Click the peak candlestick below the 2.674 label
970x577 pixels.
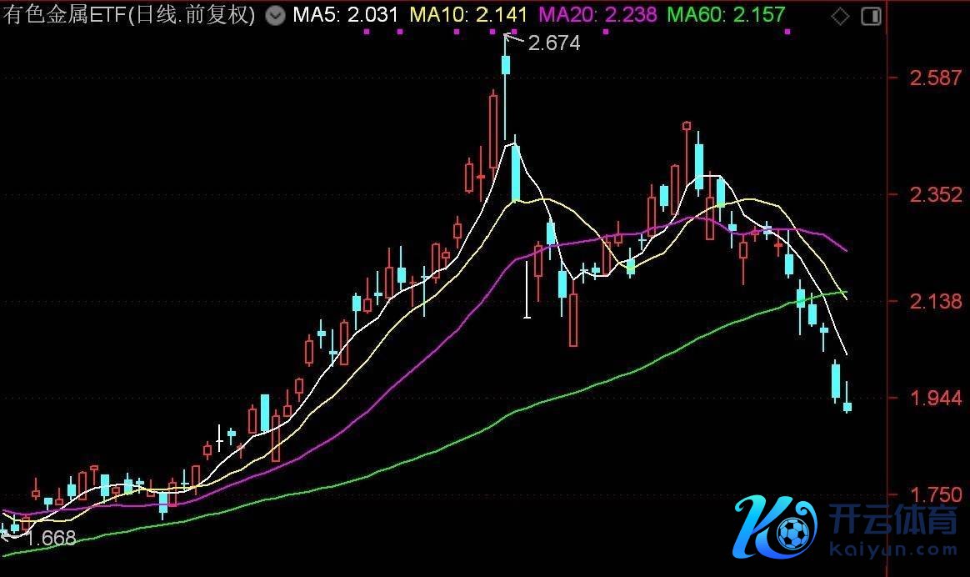coord(506,65)
